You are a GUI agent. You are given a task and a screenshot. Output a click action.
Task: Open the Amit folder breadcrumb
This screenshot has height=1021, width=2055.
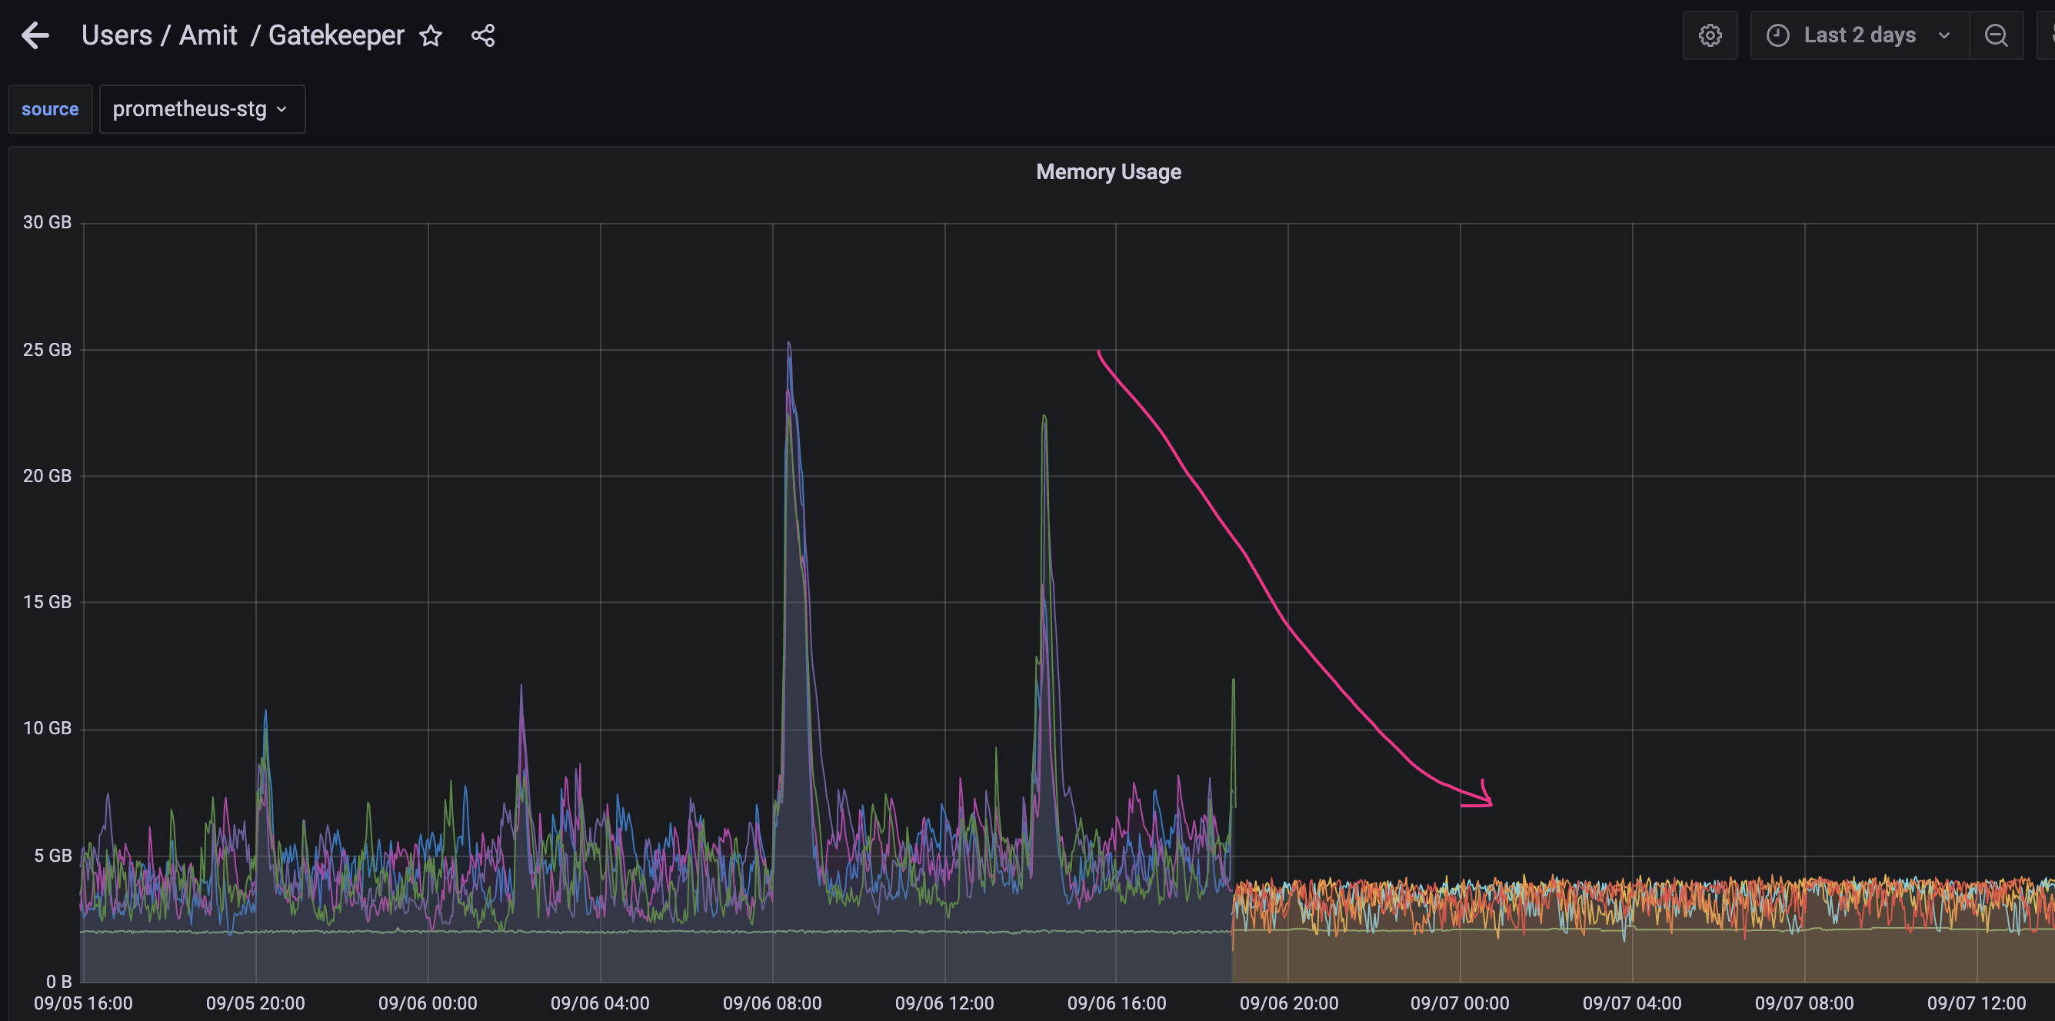pyautogui.click(x=208, y=35)
